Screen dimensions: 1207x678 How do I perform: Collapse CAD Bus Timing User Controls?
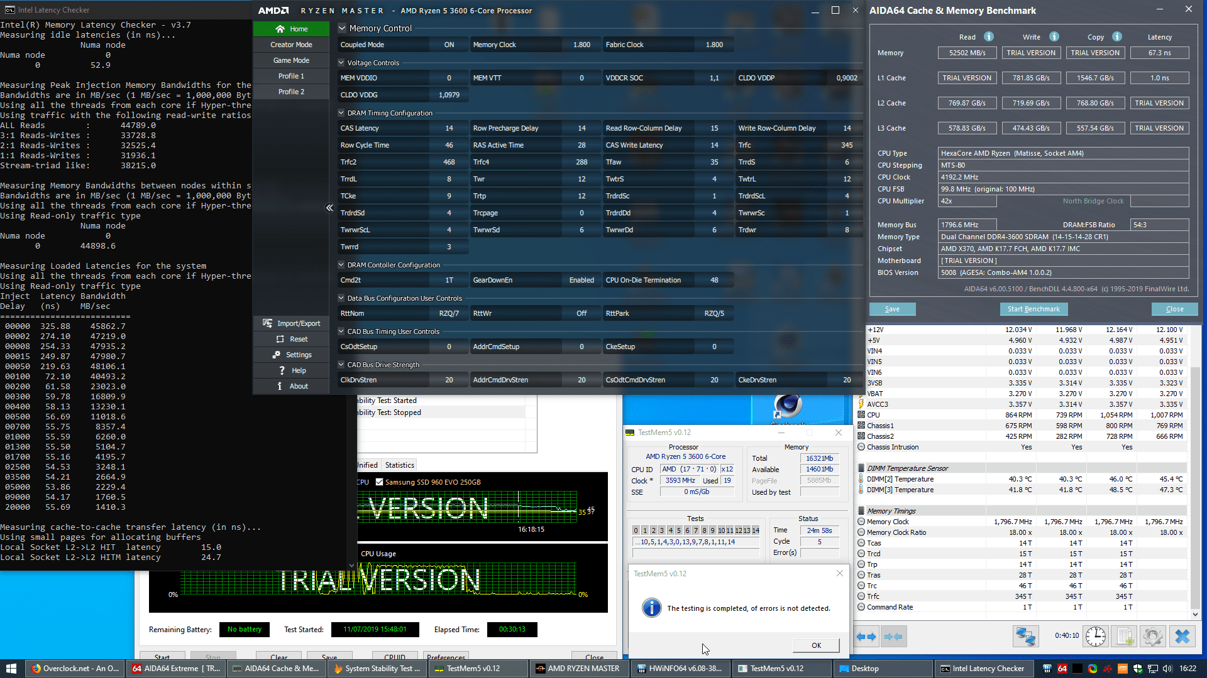[x=341, y=331]
